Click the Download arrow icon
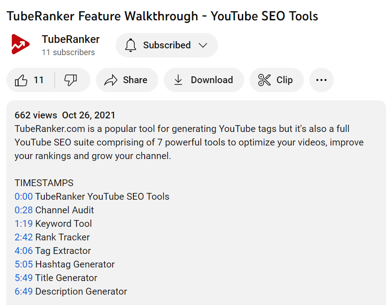 pyautogui.click(x=178, y=80)
